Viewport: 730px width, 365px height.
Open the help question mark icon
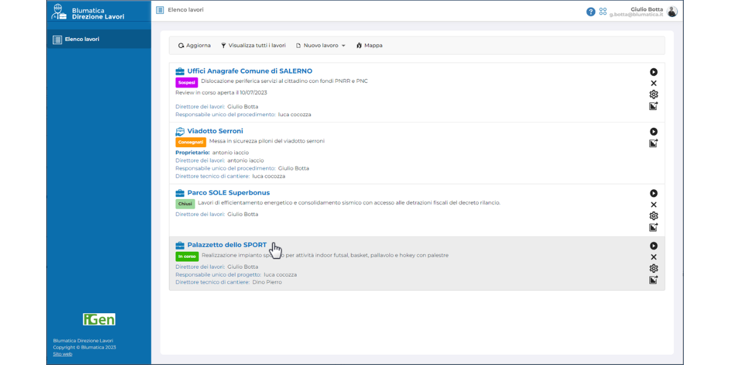pos(590,12)
